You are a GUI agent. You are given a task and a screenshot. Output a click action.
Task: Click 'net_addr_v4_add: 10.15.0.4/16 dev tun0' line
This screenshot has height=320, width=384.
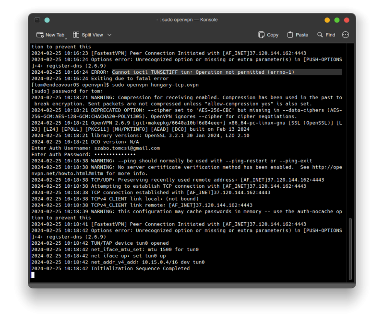pyautogui.click(x=118, y=262)
